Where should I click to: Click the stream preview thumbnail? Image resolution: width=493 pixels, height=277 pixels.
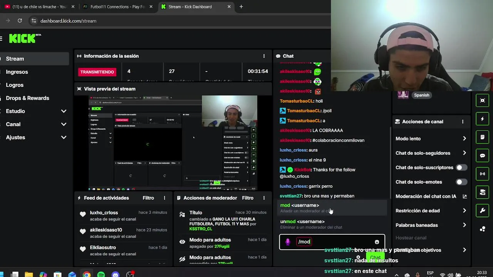pos(173,143)
